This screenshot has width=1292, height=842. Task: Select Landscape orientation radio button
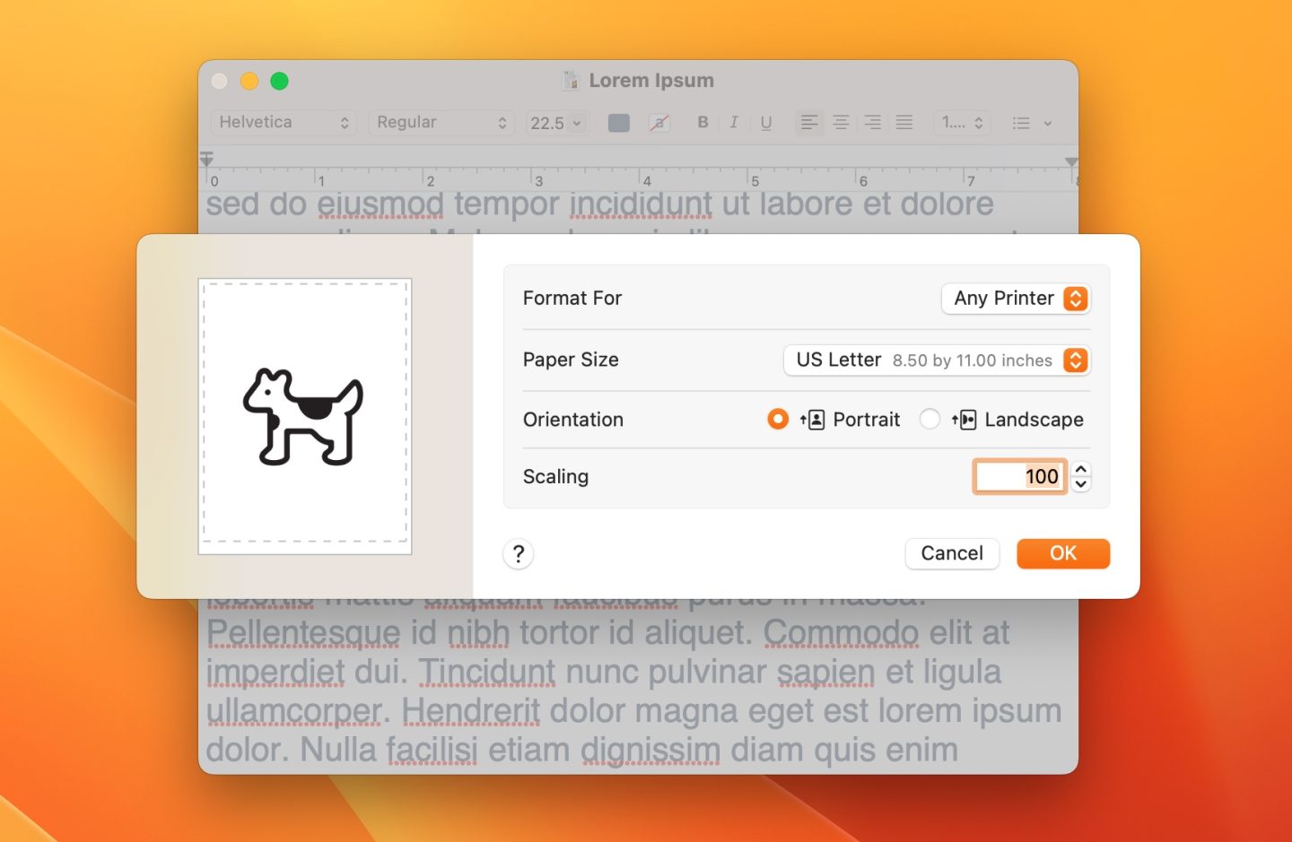click(930, 420)
